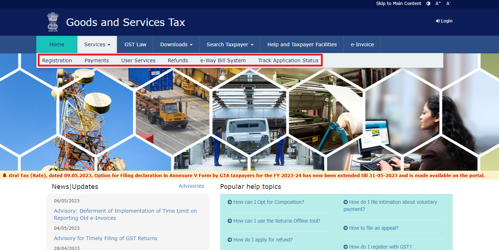This screenshot has width=499, height=250.
Task: Select the e-Invoice menu item
Action: [x=362, y=44]
